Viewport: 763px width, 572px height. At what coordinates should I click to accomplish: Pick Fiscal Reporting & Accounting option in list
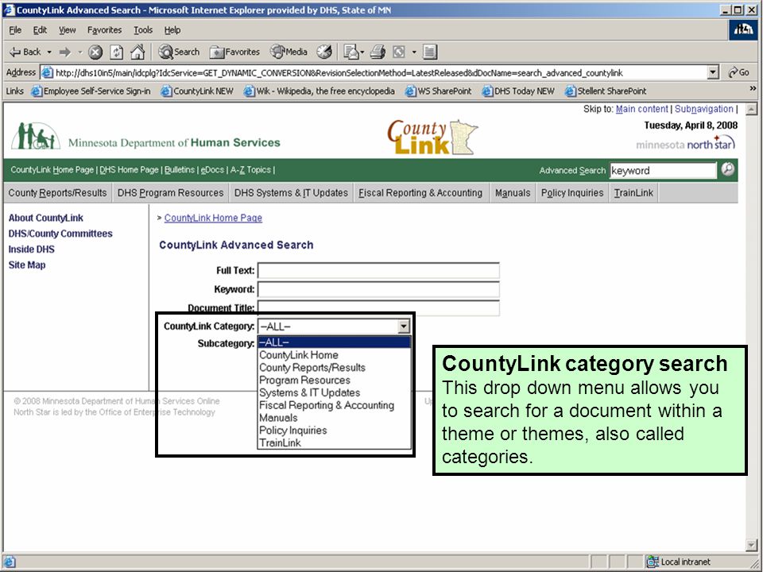click(x=334, y=406)
